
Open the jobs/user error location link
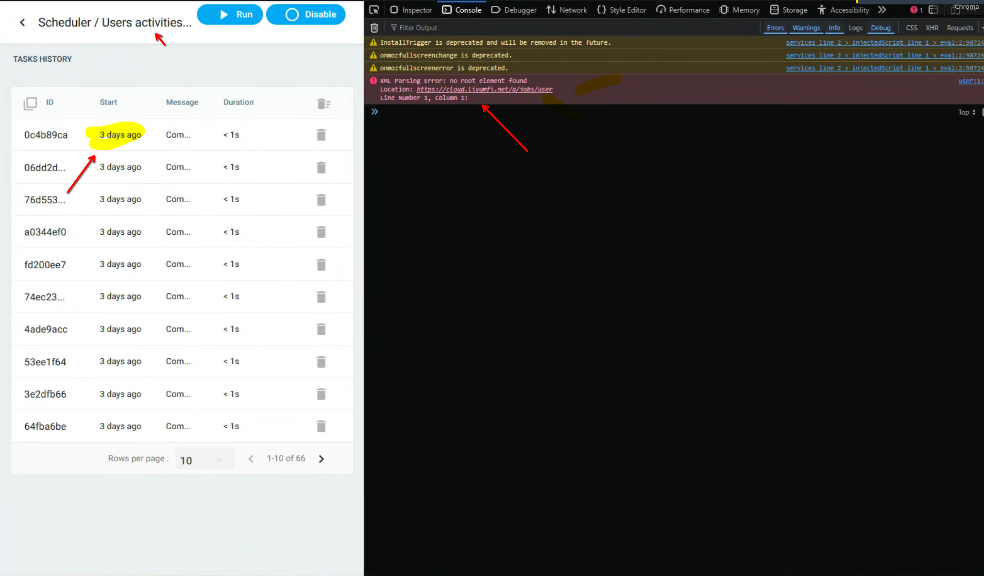[x=484, y=89]
